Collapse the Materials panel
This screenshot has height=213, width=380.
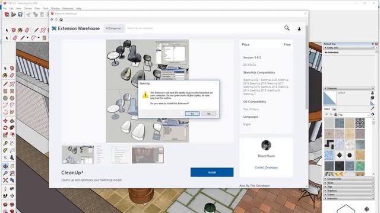click(x=349, y=88)
